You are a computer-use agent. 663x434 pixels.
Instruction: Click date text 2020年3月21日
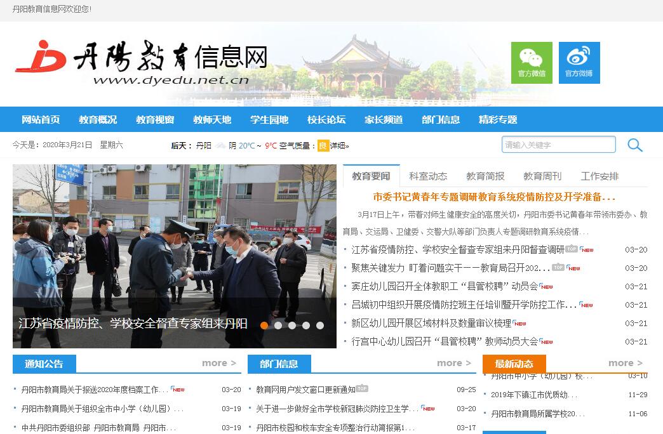tap(67, 145)
